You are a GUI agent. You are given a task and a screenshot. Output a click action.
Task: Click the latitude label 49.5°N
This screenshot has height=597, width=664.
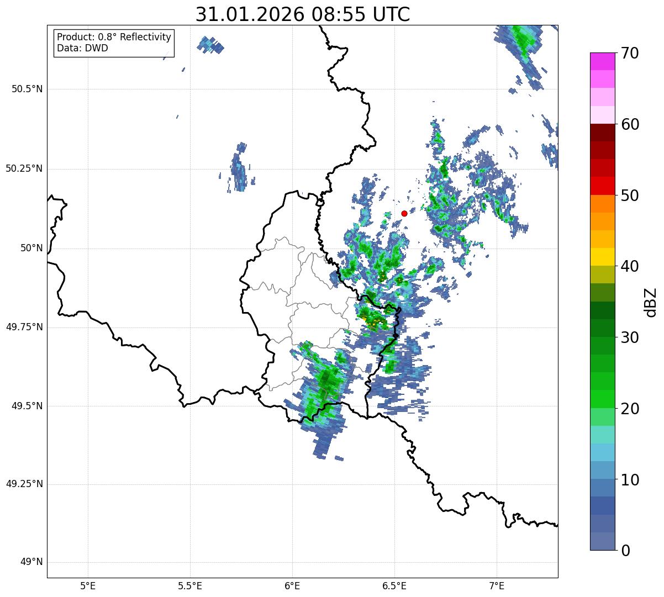[27, 406]
